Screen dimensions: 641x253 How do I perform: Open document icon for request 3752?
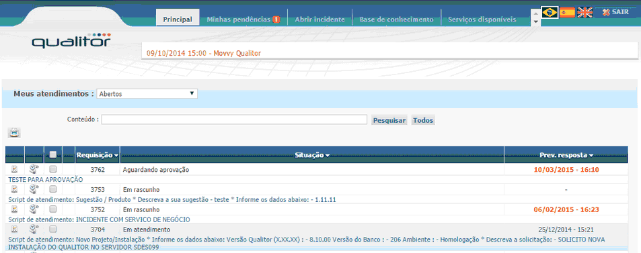14,209
